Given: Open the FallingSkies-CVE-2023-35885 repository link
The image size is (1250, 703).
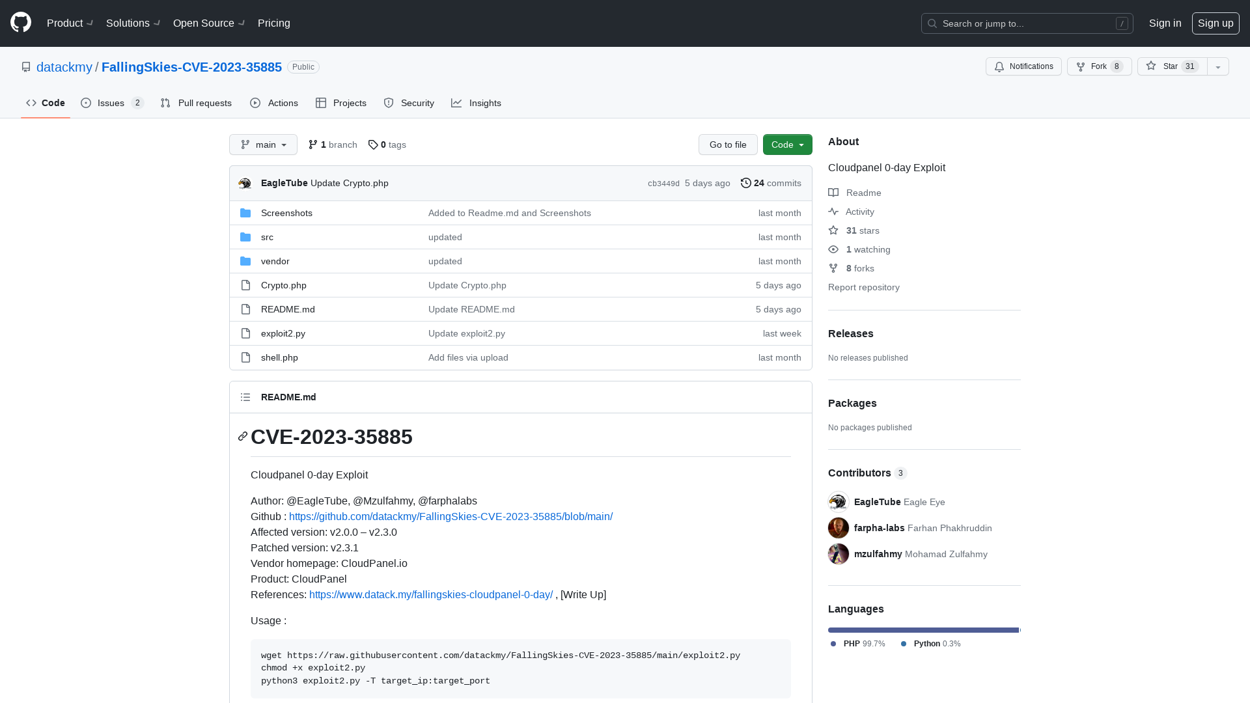Looking at the screenshot, I should tap(191, 67).
